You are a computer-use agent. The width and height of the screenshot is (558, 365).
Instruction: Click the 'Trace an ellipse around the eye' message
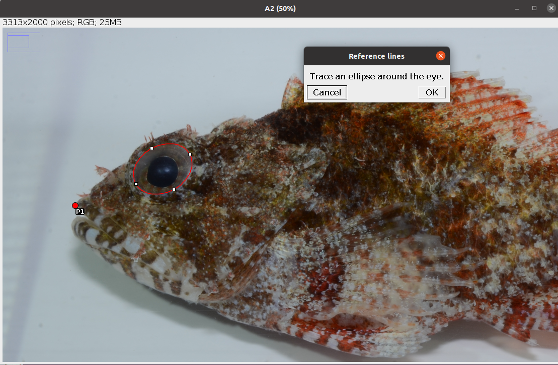pyautogui.click(x=376, y=76)
